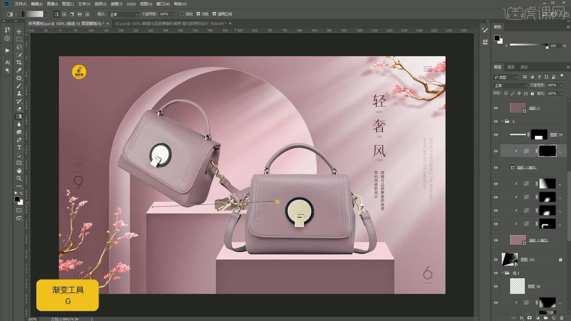Viewport: 571px width, 321px height.
Task: Click foreground color swatch in toolbar
Action: coord(17,199)
